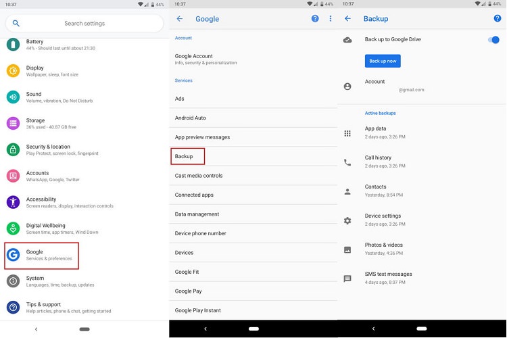This screenshot has height=338, width=507.
Task: Tap the Google G logo icon
Action: tap(13, 255)
